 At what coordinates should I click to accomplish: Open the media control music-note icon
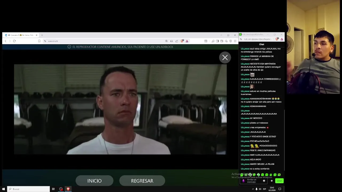click(213, 41)
